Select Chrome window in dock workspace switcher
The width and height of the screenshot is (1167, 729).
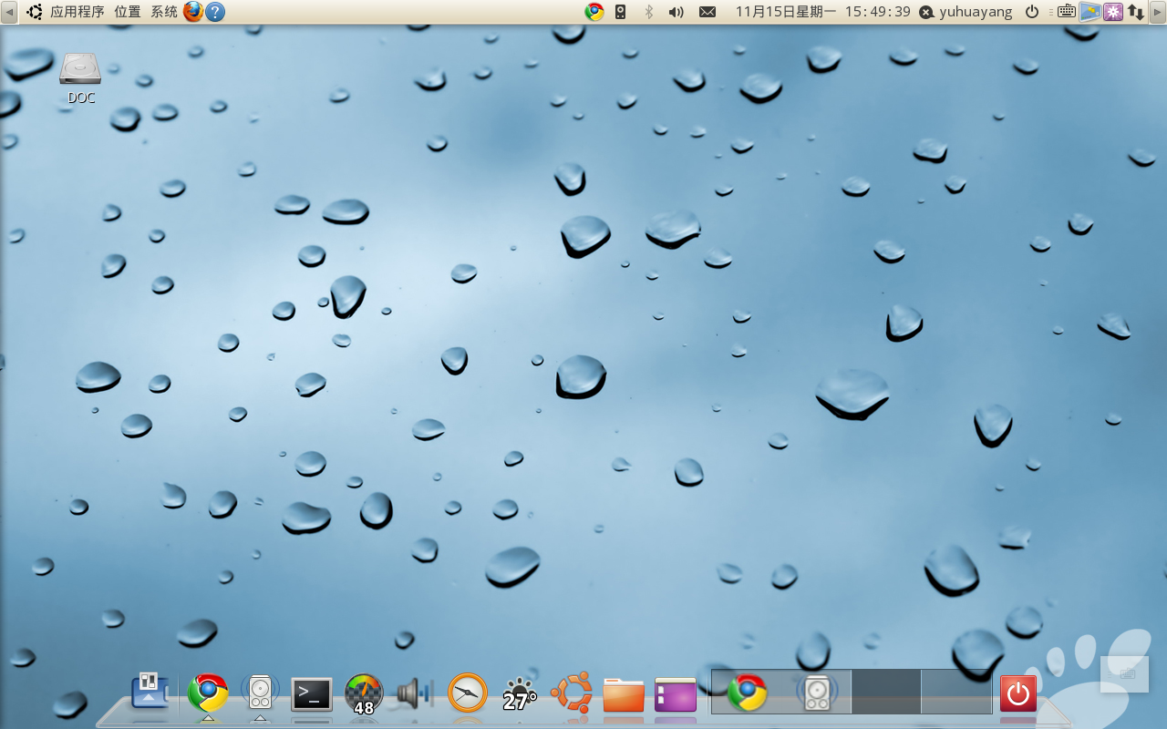747,693
